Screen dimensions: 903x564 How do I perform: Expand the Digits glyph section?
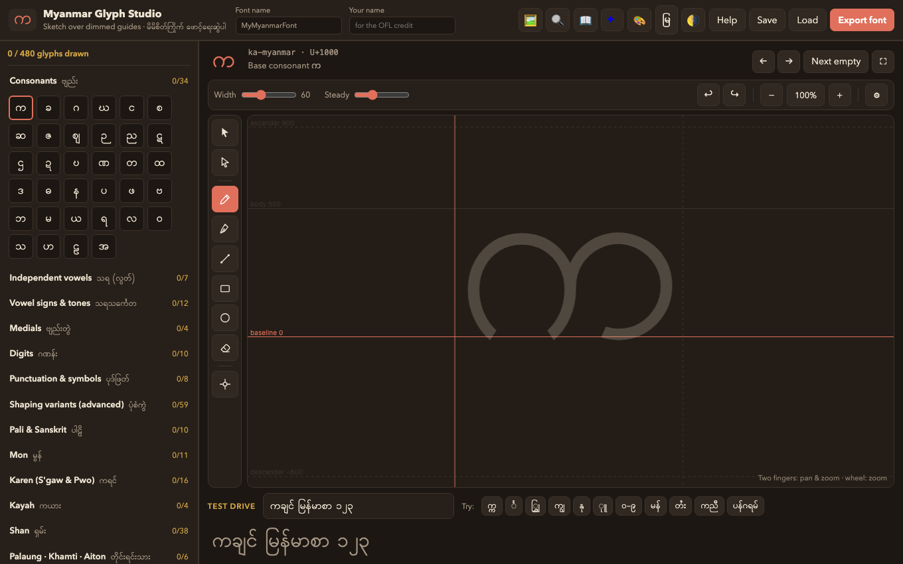pos(99,354)
